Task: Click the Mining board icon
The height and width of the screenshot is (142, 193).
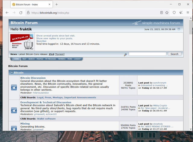Action: [x=14, y=128]
